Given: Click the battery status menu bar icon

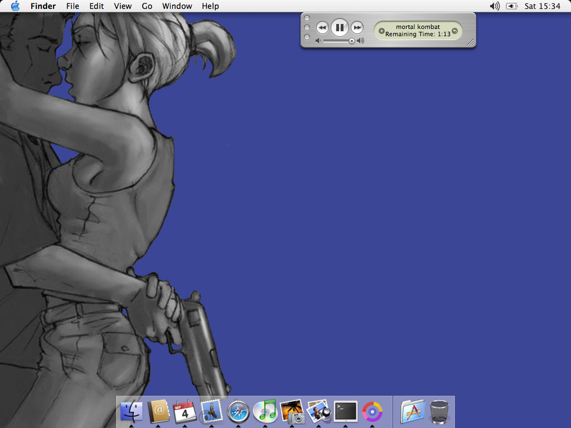Looking at the screenshot, I should [512, 6].
